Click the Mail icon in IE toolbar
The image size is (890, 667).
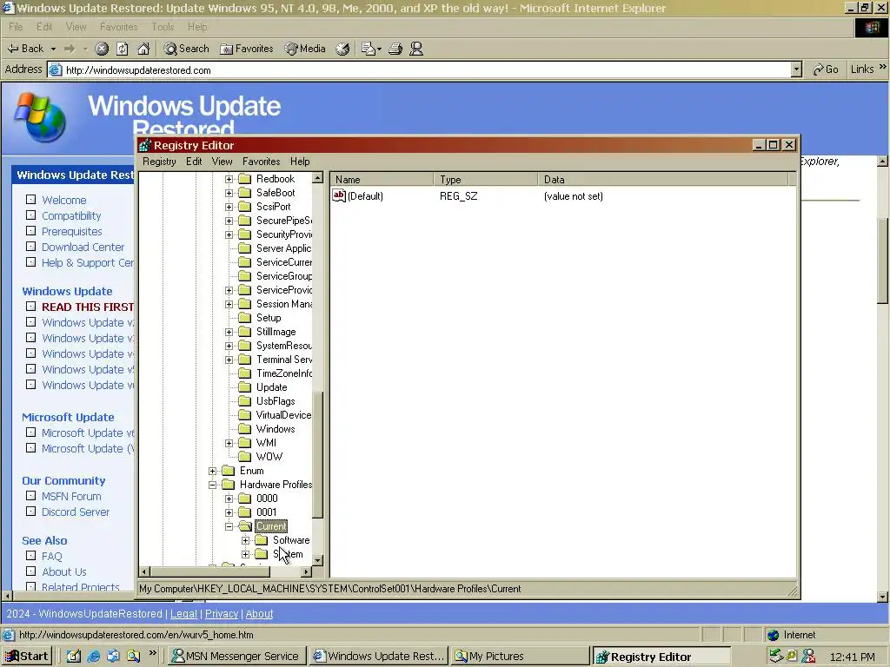click(369, 49)
